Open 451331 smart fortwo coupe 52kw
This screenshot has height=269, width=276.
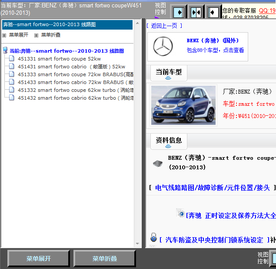59,59
